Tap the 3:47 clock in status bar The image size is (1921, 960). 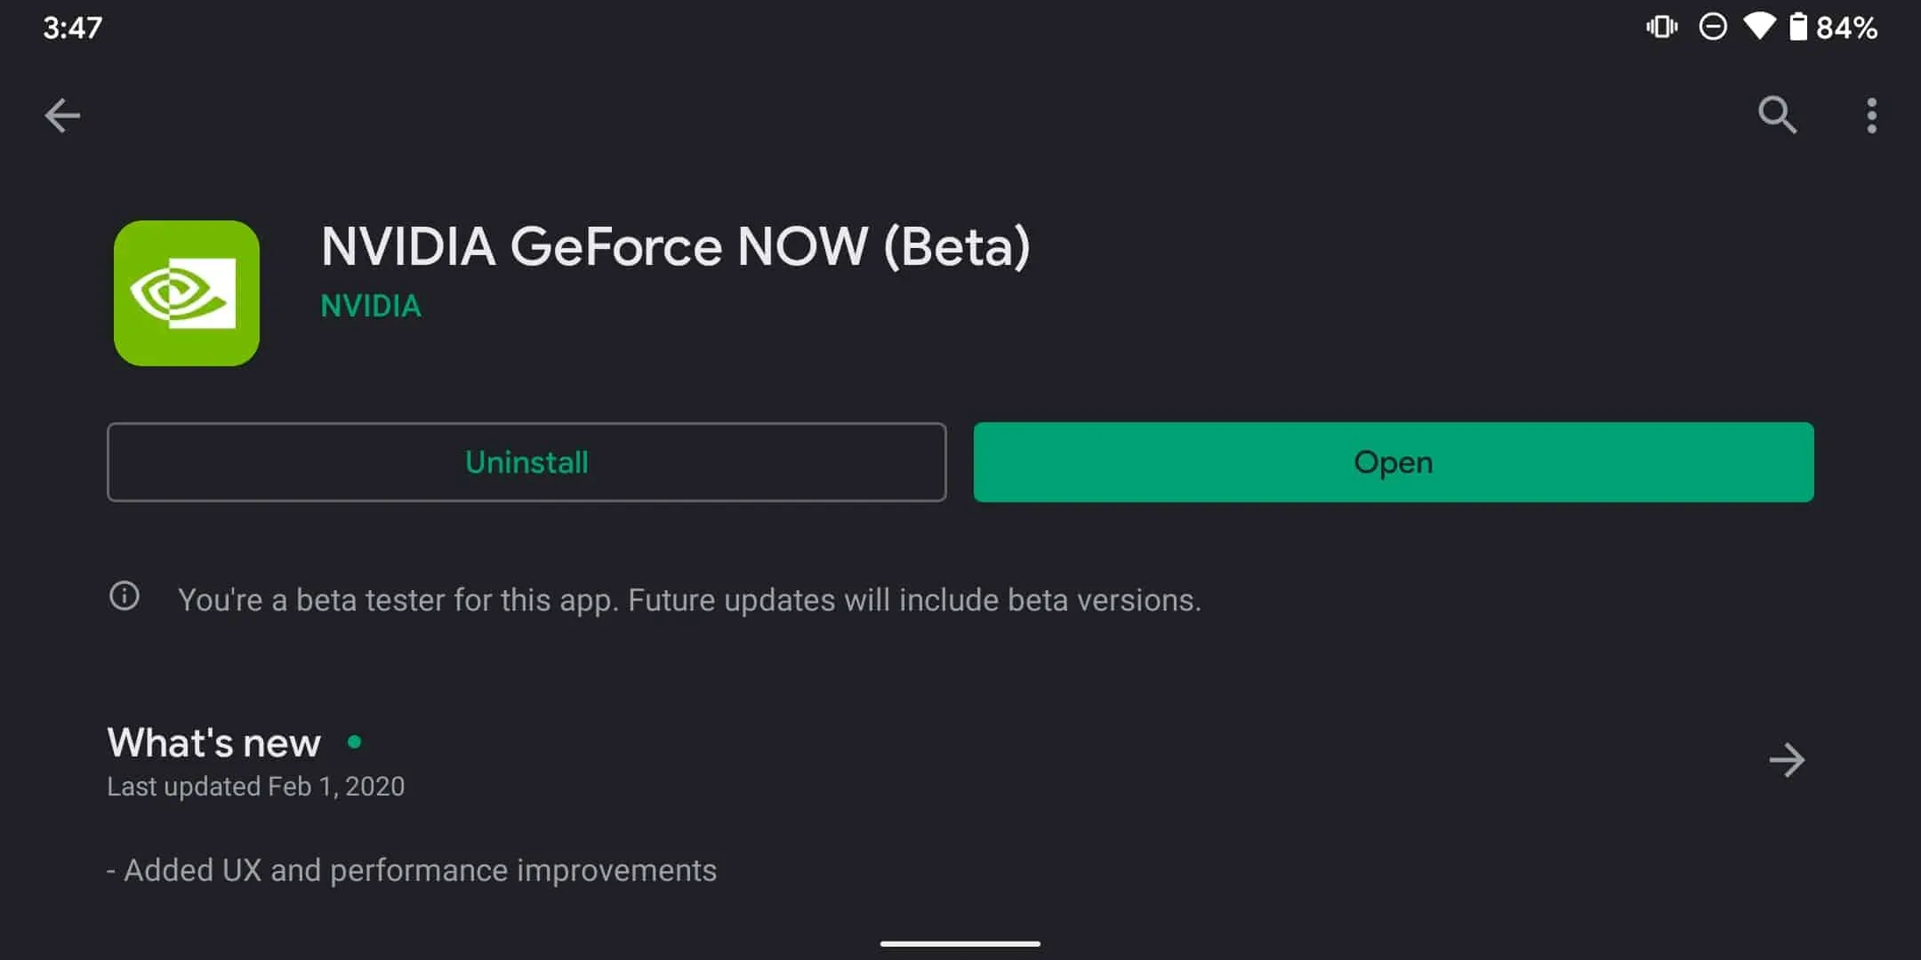(73, 28)
